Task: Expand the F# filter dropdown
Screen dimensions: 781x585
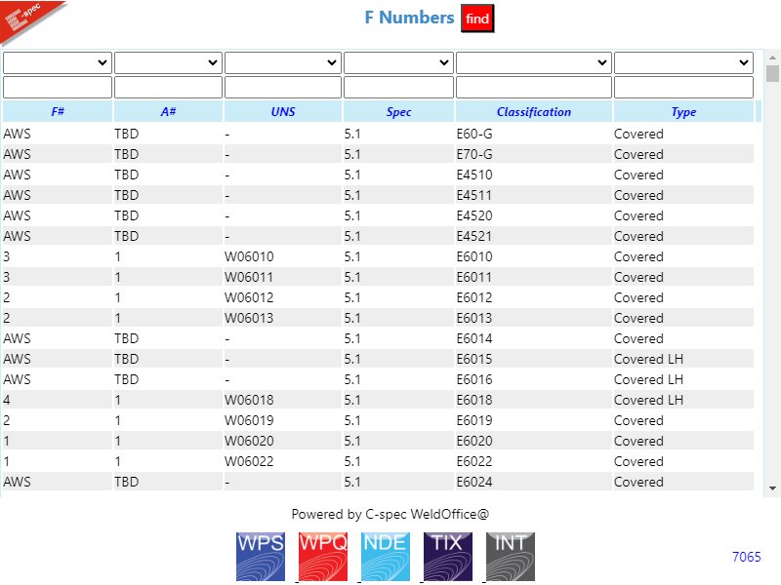Action: pyautogui.click(x=58, y=62)
